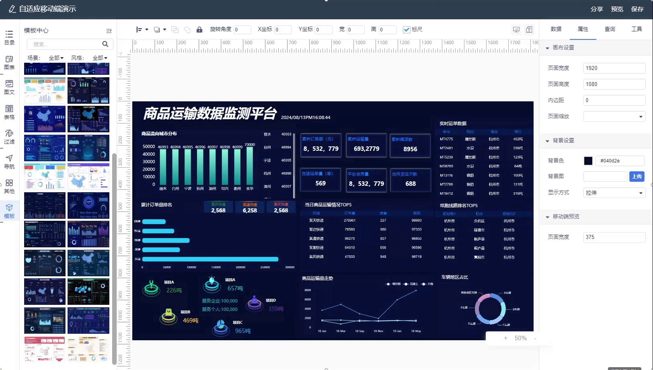The width and height of the screenshot is (653, 370).
Task: Switch to the 查询 tab
Action: point(610,29)
